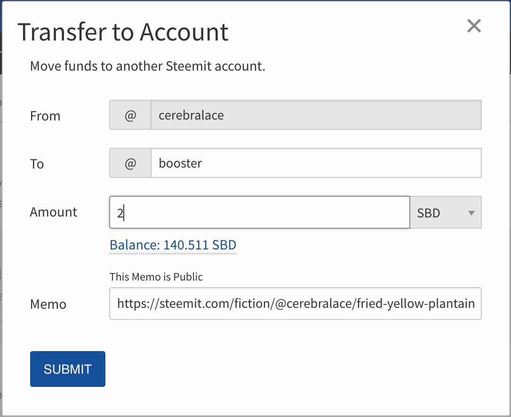This screenshot has width=511, height=417.
Task: Click the From label in the form
Action: (x=45, y=116)
